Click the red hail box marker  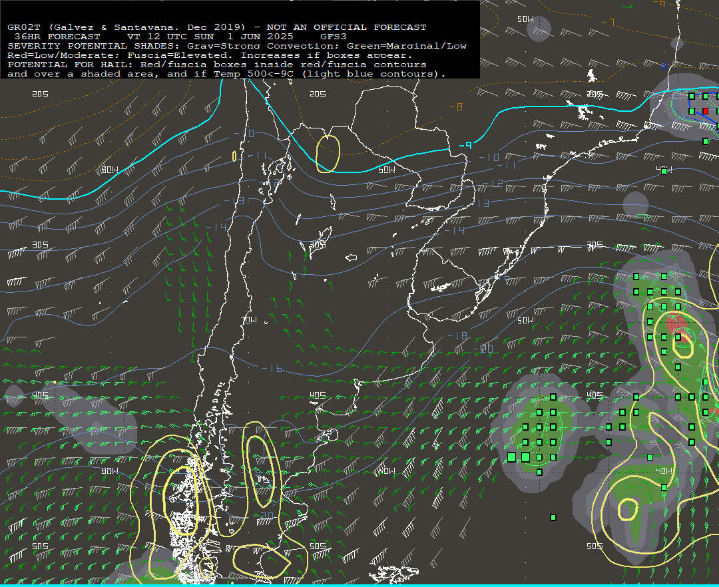point(705,111)
